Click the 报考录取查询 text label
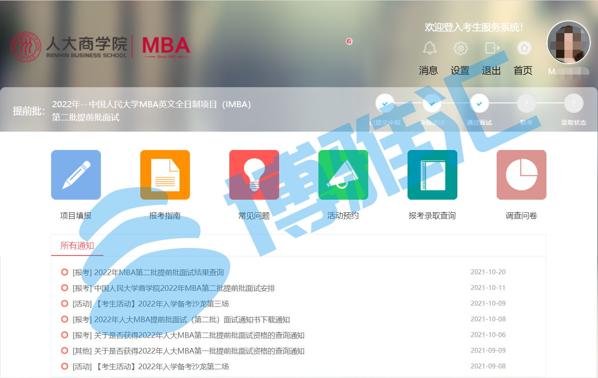The image size is (598, 378). click(x=432, y=216)
